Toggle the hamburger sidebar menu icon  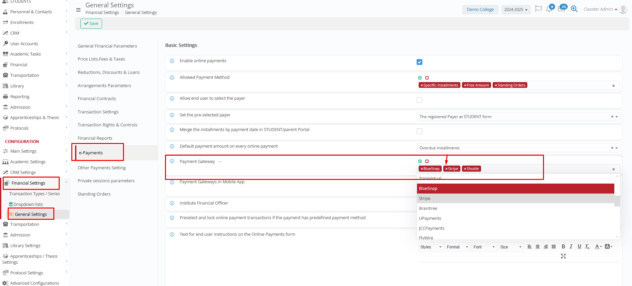pyautogui.click(x=78, y=10)
